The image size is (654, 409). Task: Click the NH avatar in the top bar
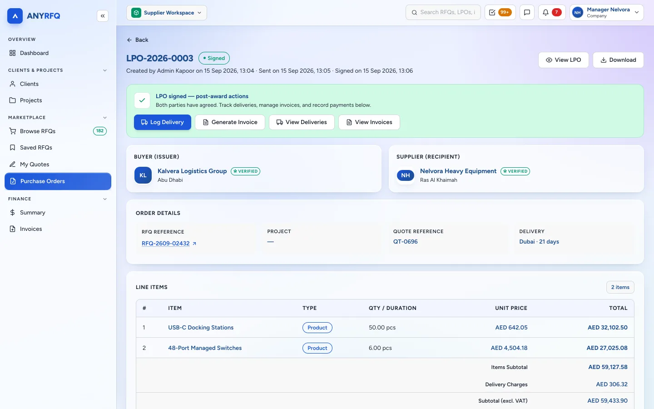click(x=578, y=13)
